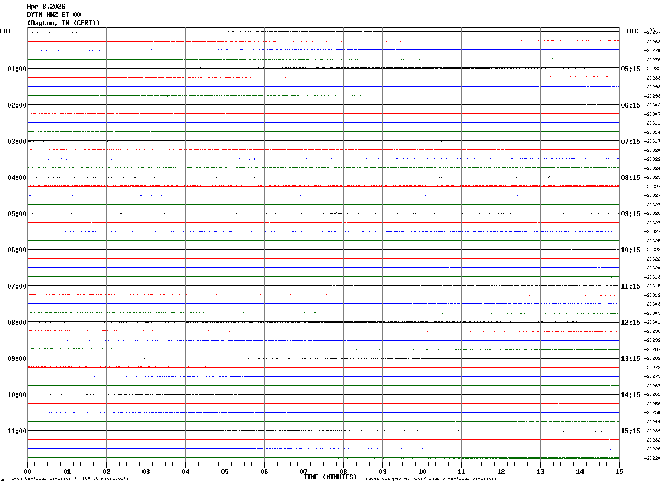Select the 11:15 UTC time label
Image resolution: width=663 pixels, height=486 pixels.
click(x=631, y=286)
